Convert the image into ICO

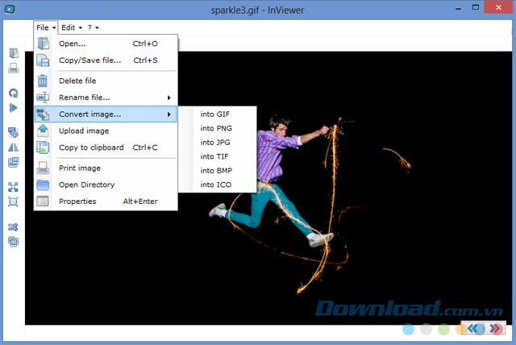(215, 185)
